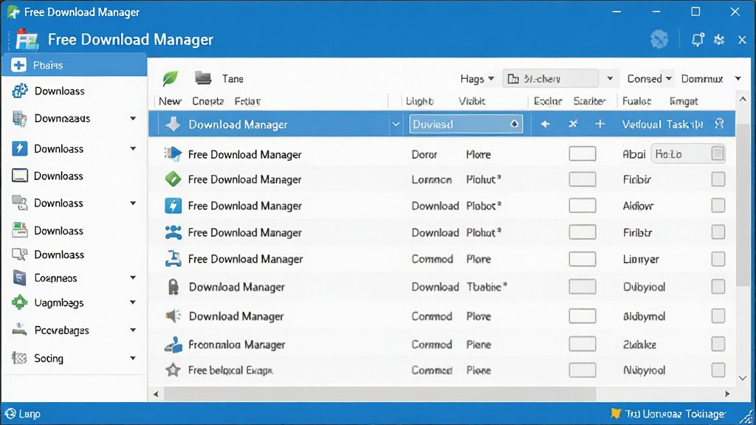
Task: Tick the checkbox in the Zubáke row
Action: [718, 344]
